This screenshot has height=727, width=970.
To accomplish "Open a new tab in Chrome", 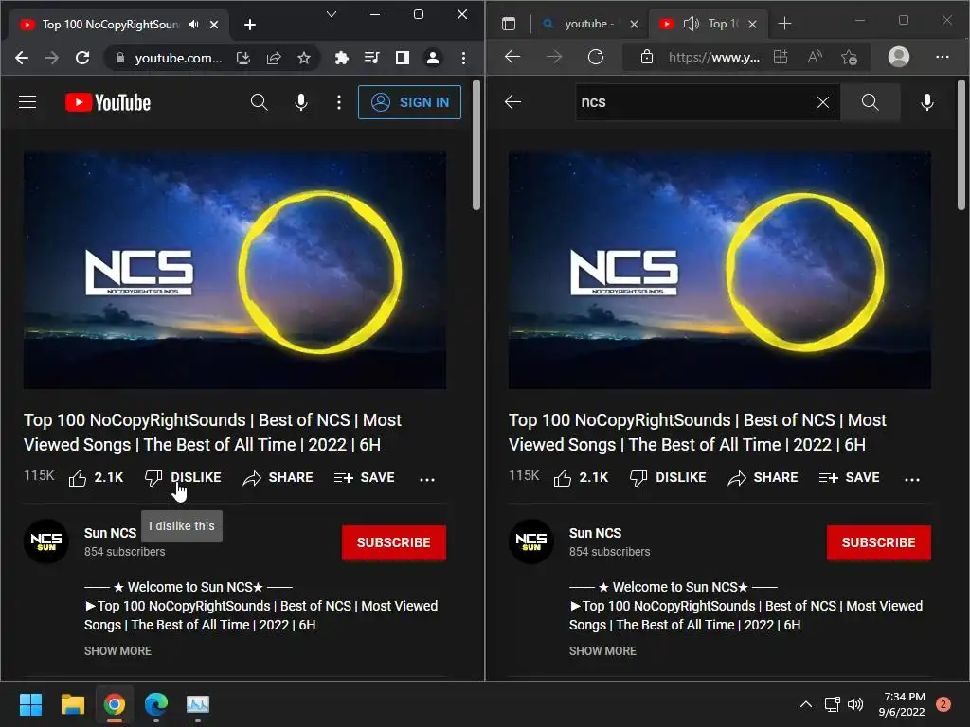I will [250, 25].
